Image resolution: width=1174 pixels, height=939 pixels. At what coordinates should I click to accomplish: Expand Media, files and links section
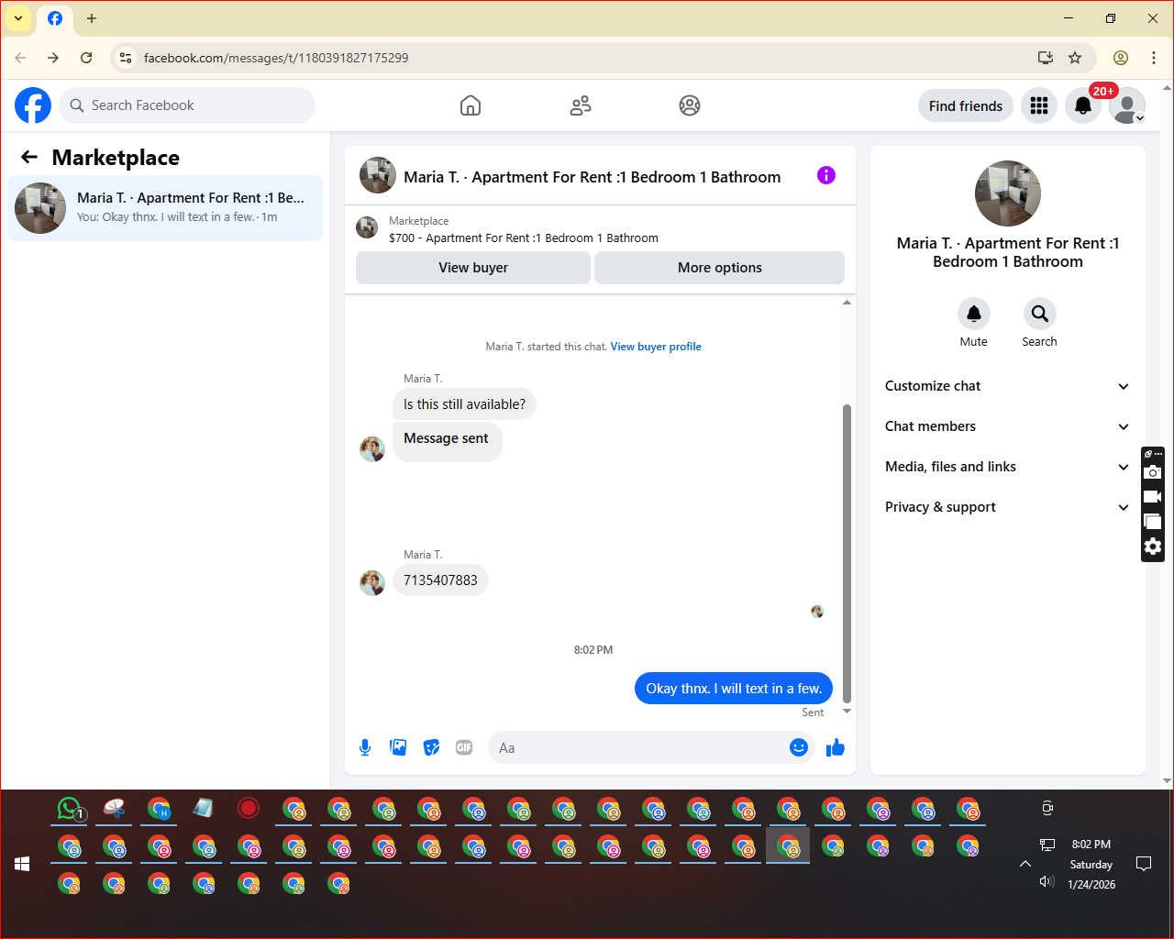(x=1007, y=467)
